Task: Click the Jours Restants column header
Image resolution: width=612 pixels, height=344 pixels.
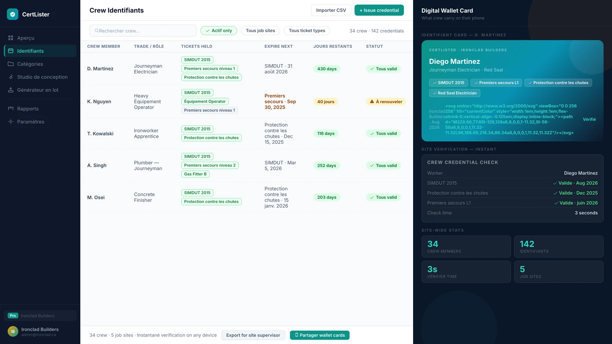Action: pos(333,46)
